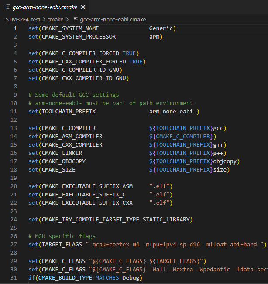Click the file icon on the editor tab
The image size is (268, 284).
(8, 7)
